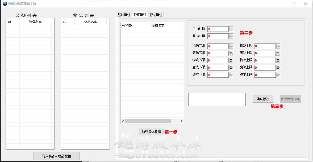Increase 物攻下限 with the up arrow
The height and width of the screenshot is (162, 313).
tap(231, 59)
